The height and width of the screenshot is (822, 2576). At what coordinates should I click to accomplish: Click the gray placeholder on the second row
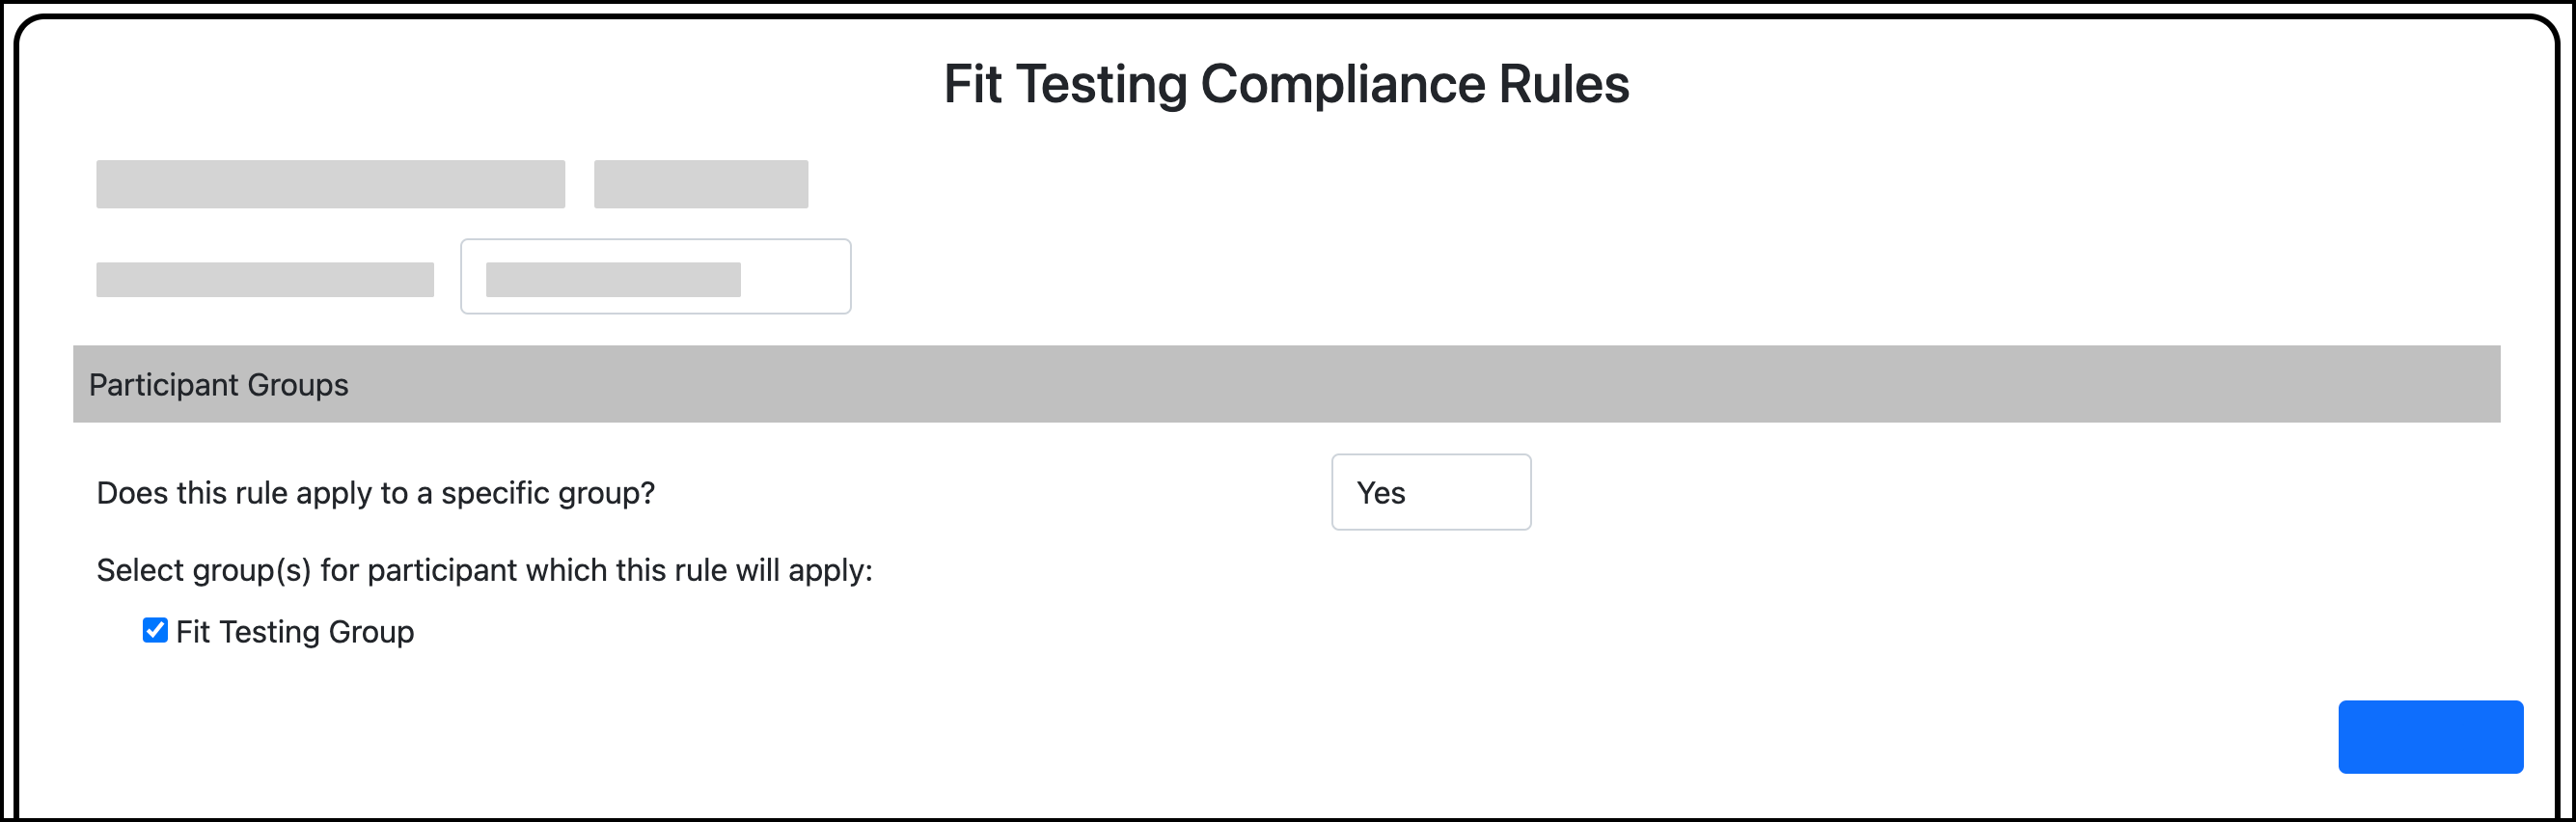tap(265, 280)
